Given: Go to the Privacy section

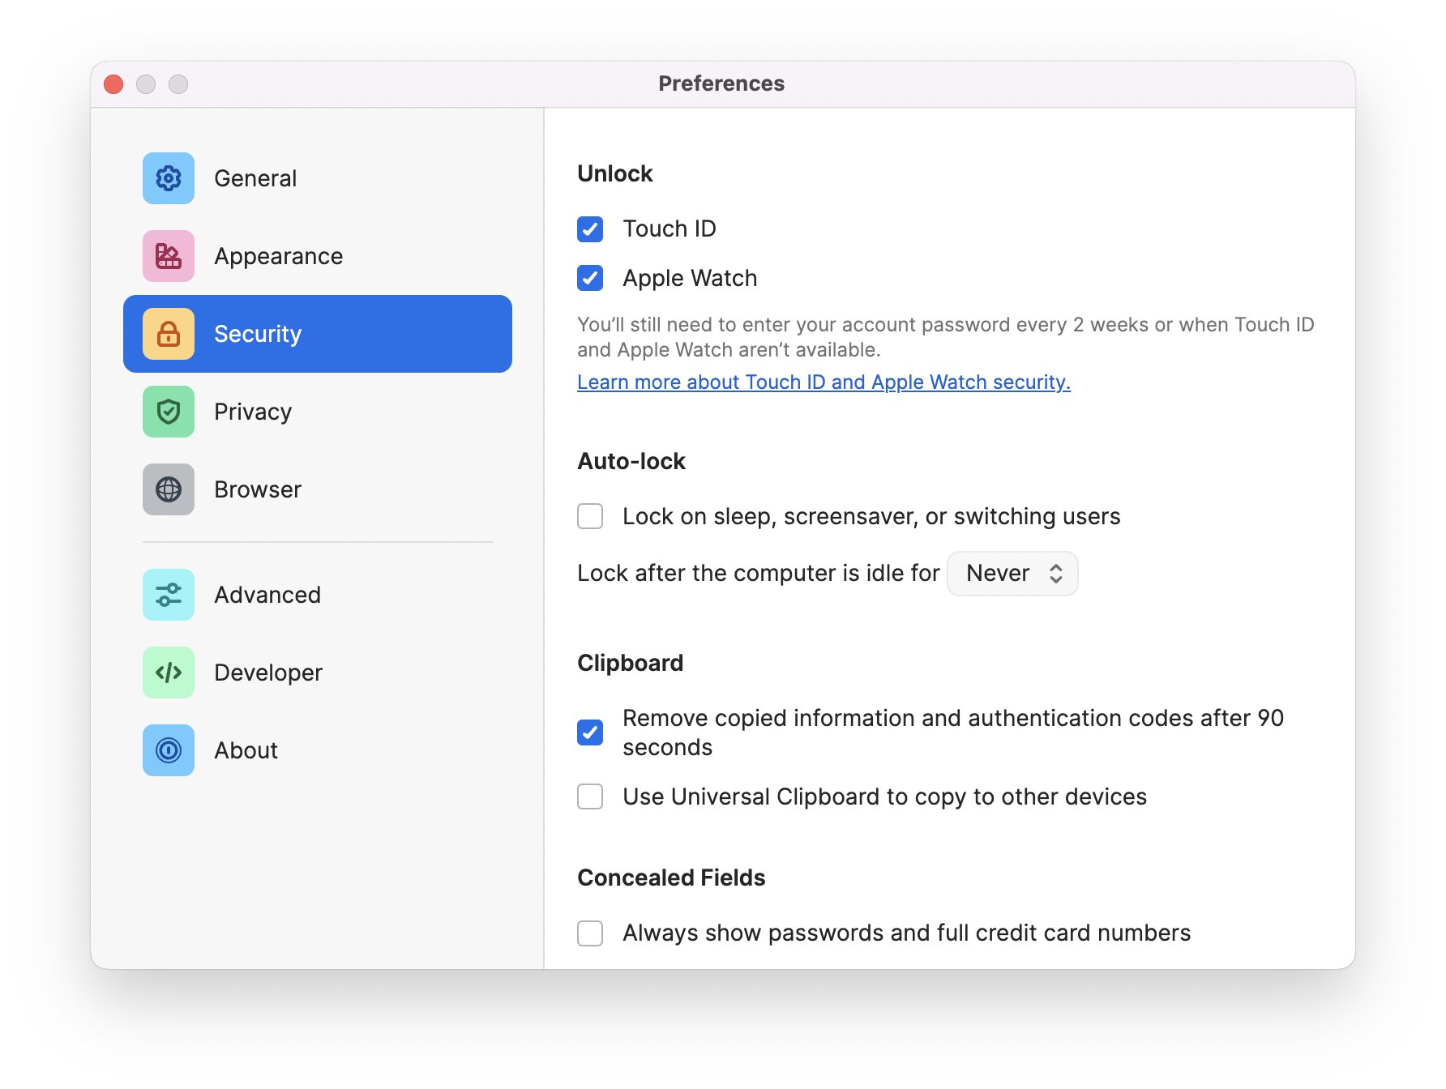Looking at the screenshot, I should point(318,412).
